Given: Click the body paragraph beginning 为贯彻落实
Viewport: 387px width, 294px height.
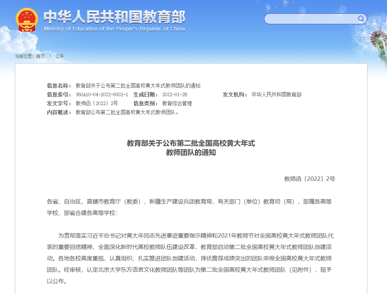Looking at the screenshot, I should [x=191, y=258].
